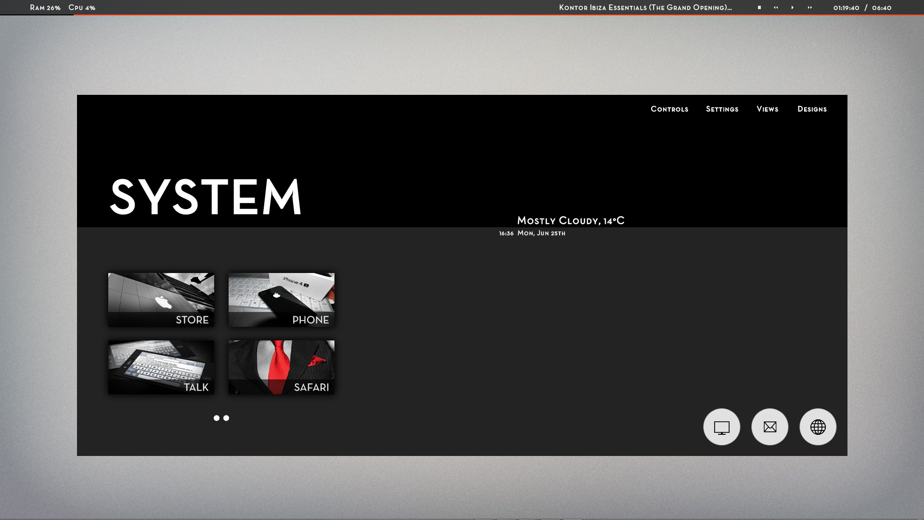The image size is (924, 520).
Task: Click the 06:40 track duration
Action: click(882, 8)
